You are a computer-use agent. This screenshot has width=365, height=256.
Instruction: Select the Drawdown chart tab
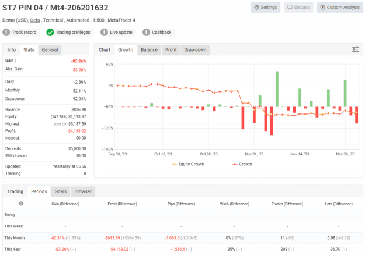(x=195, y=50)
